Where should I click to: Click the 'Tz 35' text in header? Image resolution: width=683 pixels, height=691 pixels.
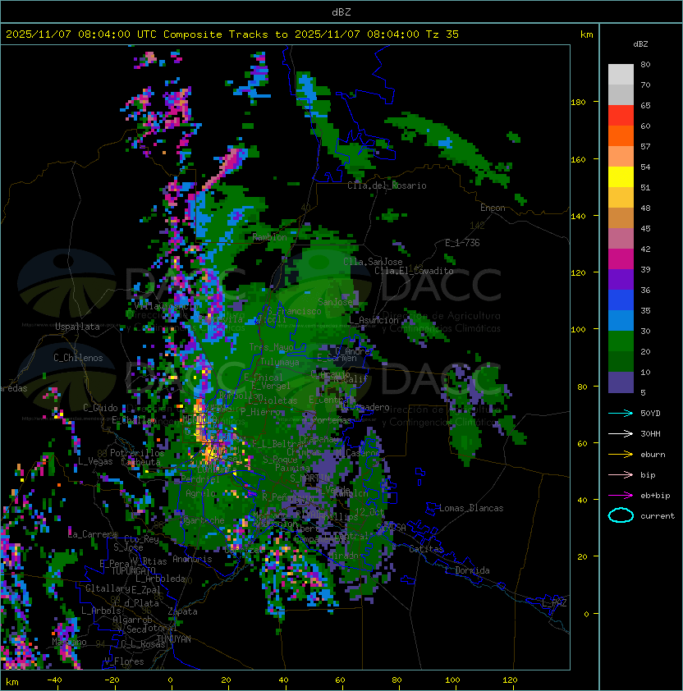[x=442, y=34]
